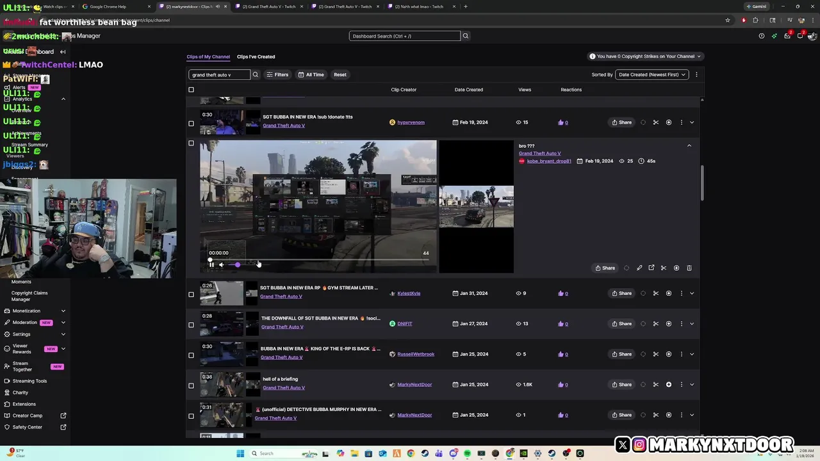Switch to Google Chrome Help browser tab
The height and width of the screenshot is (461, 820).
pos(115,6)
